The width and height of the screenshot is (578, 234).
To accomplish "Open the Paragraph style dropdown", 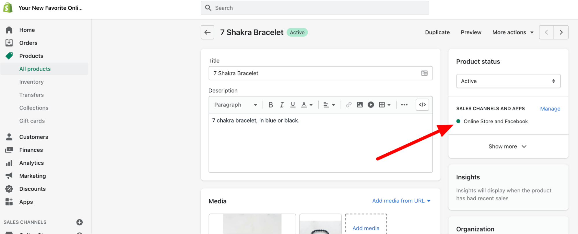I will point(235,105).
